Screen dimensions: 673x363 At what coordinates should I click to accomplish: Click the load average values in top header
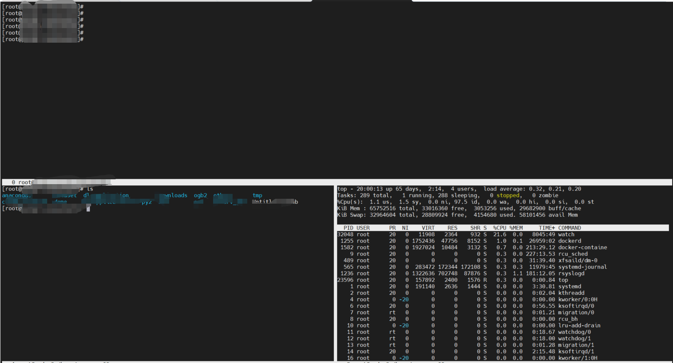(555, 189)
